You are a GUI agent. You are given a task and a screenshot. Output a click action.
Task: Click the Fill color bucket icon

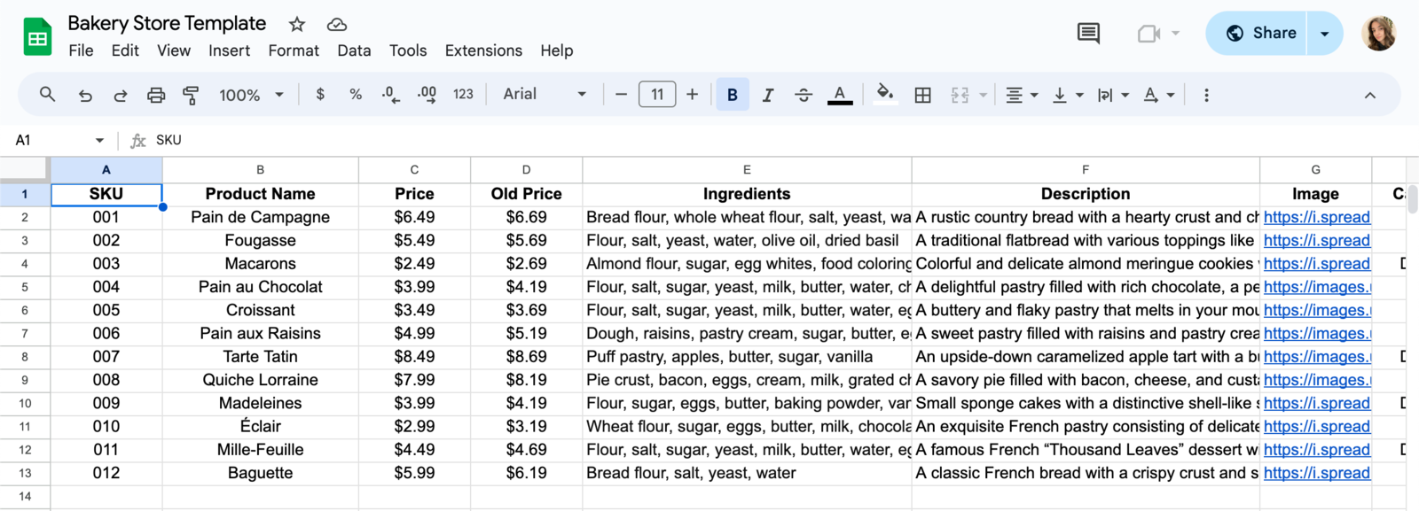[884, 94]
